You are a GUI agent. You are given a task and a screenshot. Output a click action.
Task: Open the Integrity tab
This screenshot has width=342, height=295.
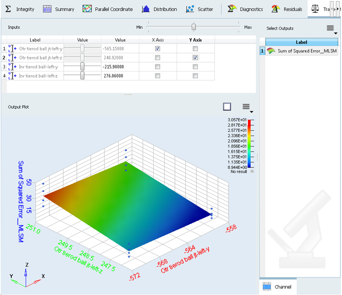click(x=19, y=9)
